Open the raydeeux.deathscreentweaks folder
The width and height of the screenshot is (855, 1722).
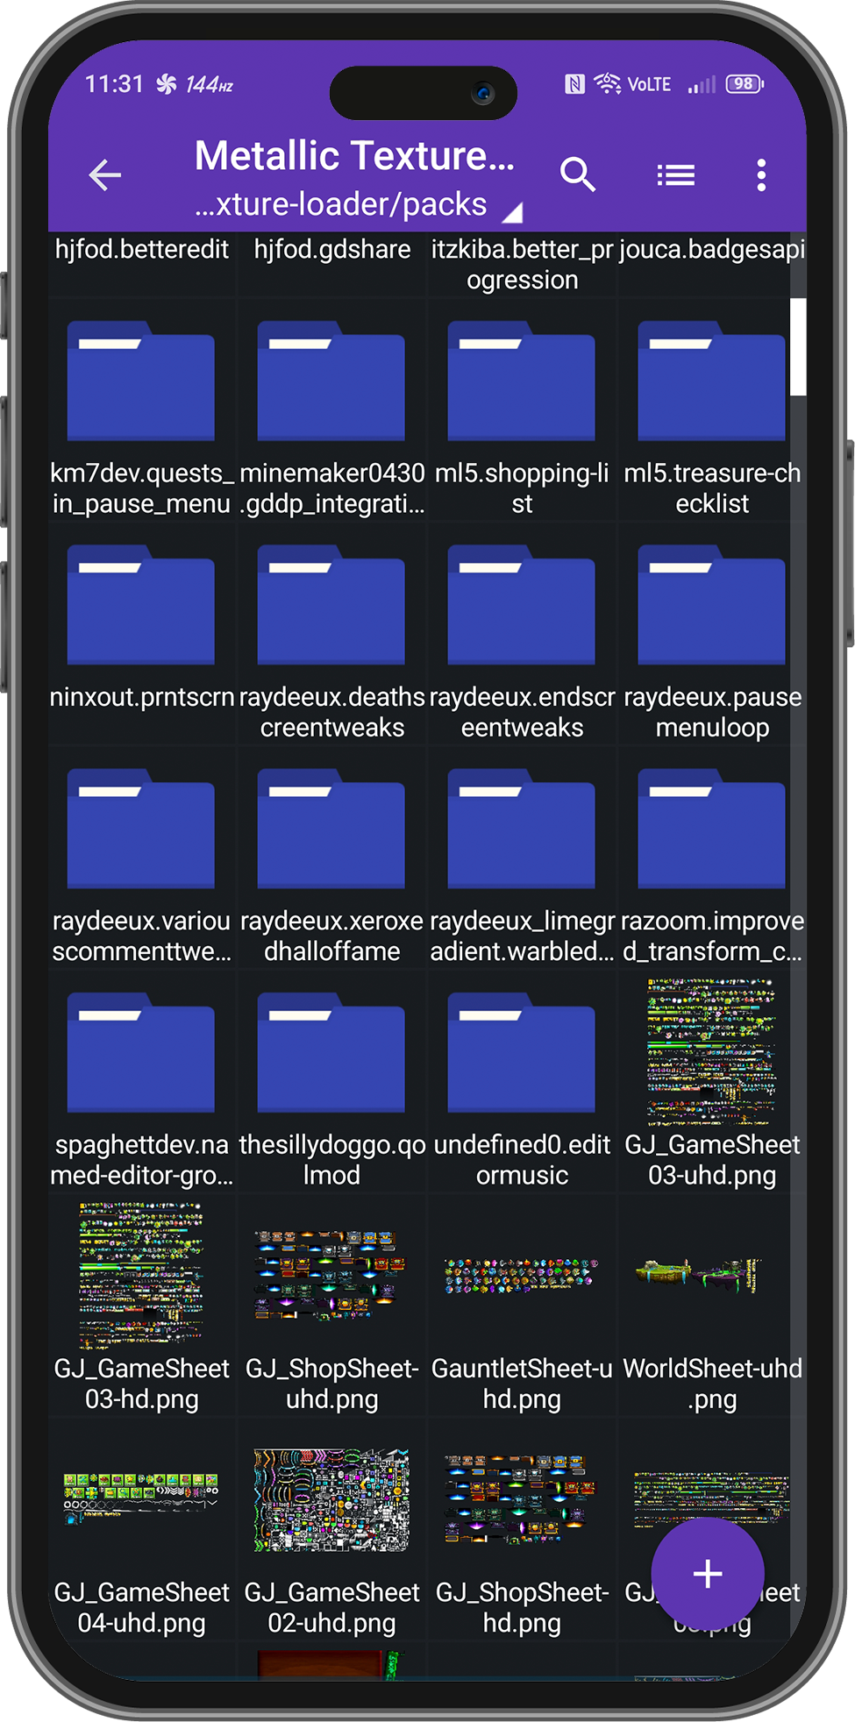pyautogui.click(x=331, y=605)
